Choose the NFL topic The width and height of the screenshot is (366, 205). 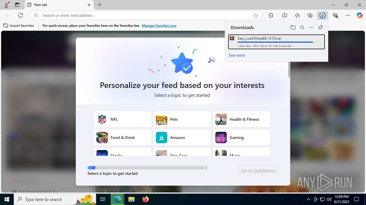[123, 119]
